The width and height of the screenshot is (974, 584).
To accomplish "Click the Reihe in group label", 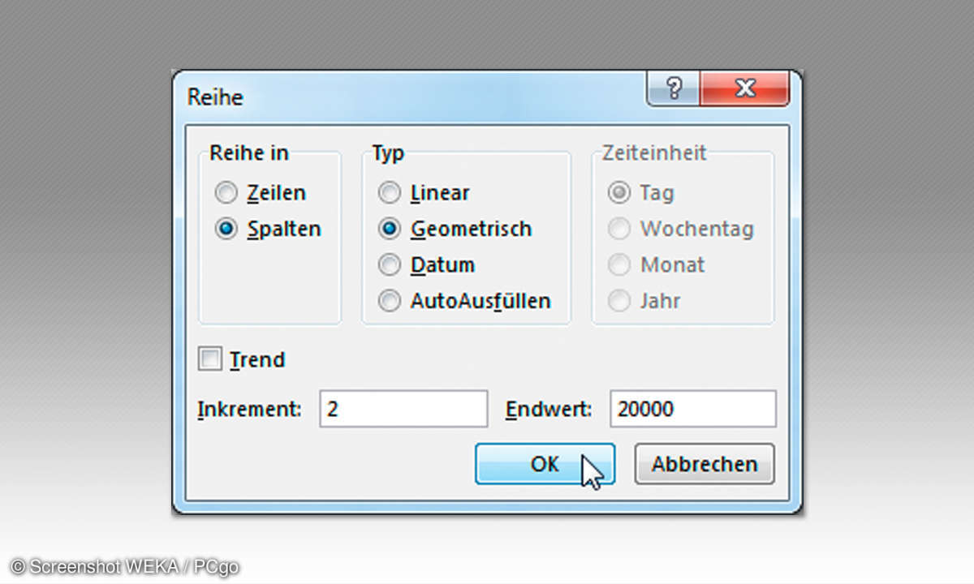I will click(x=249, y=152).
